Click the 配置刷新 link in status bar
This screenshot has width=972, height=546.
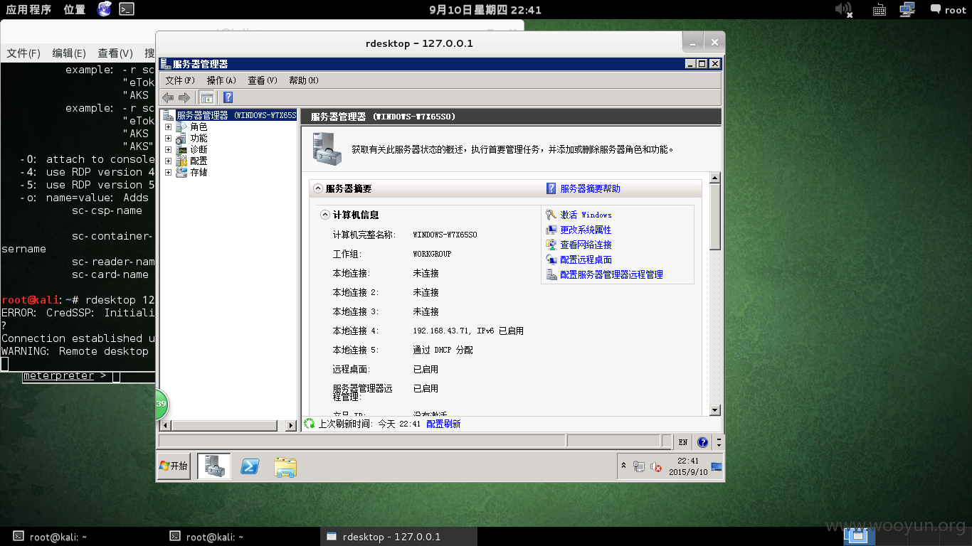tap(443, 424)
